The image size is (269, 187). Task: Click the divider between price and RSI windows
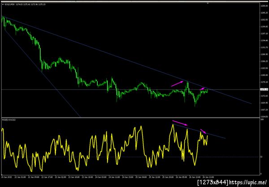(x=130, y=117)
